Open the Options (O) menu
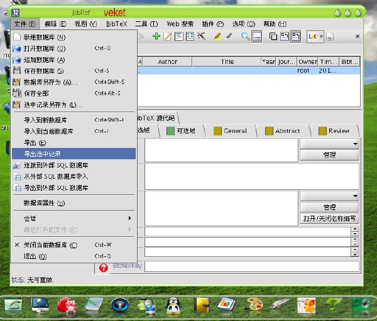 [x=244, y=24]
